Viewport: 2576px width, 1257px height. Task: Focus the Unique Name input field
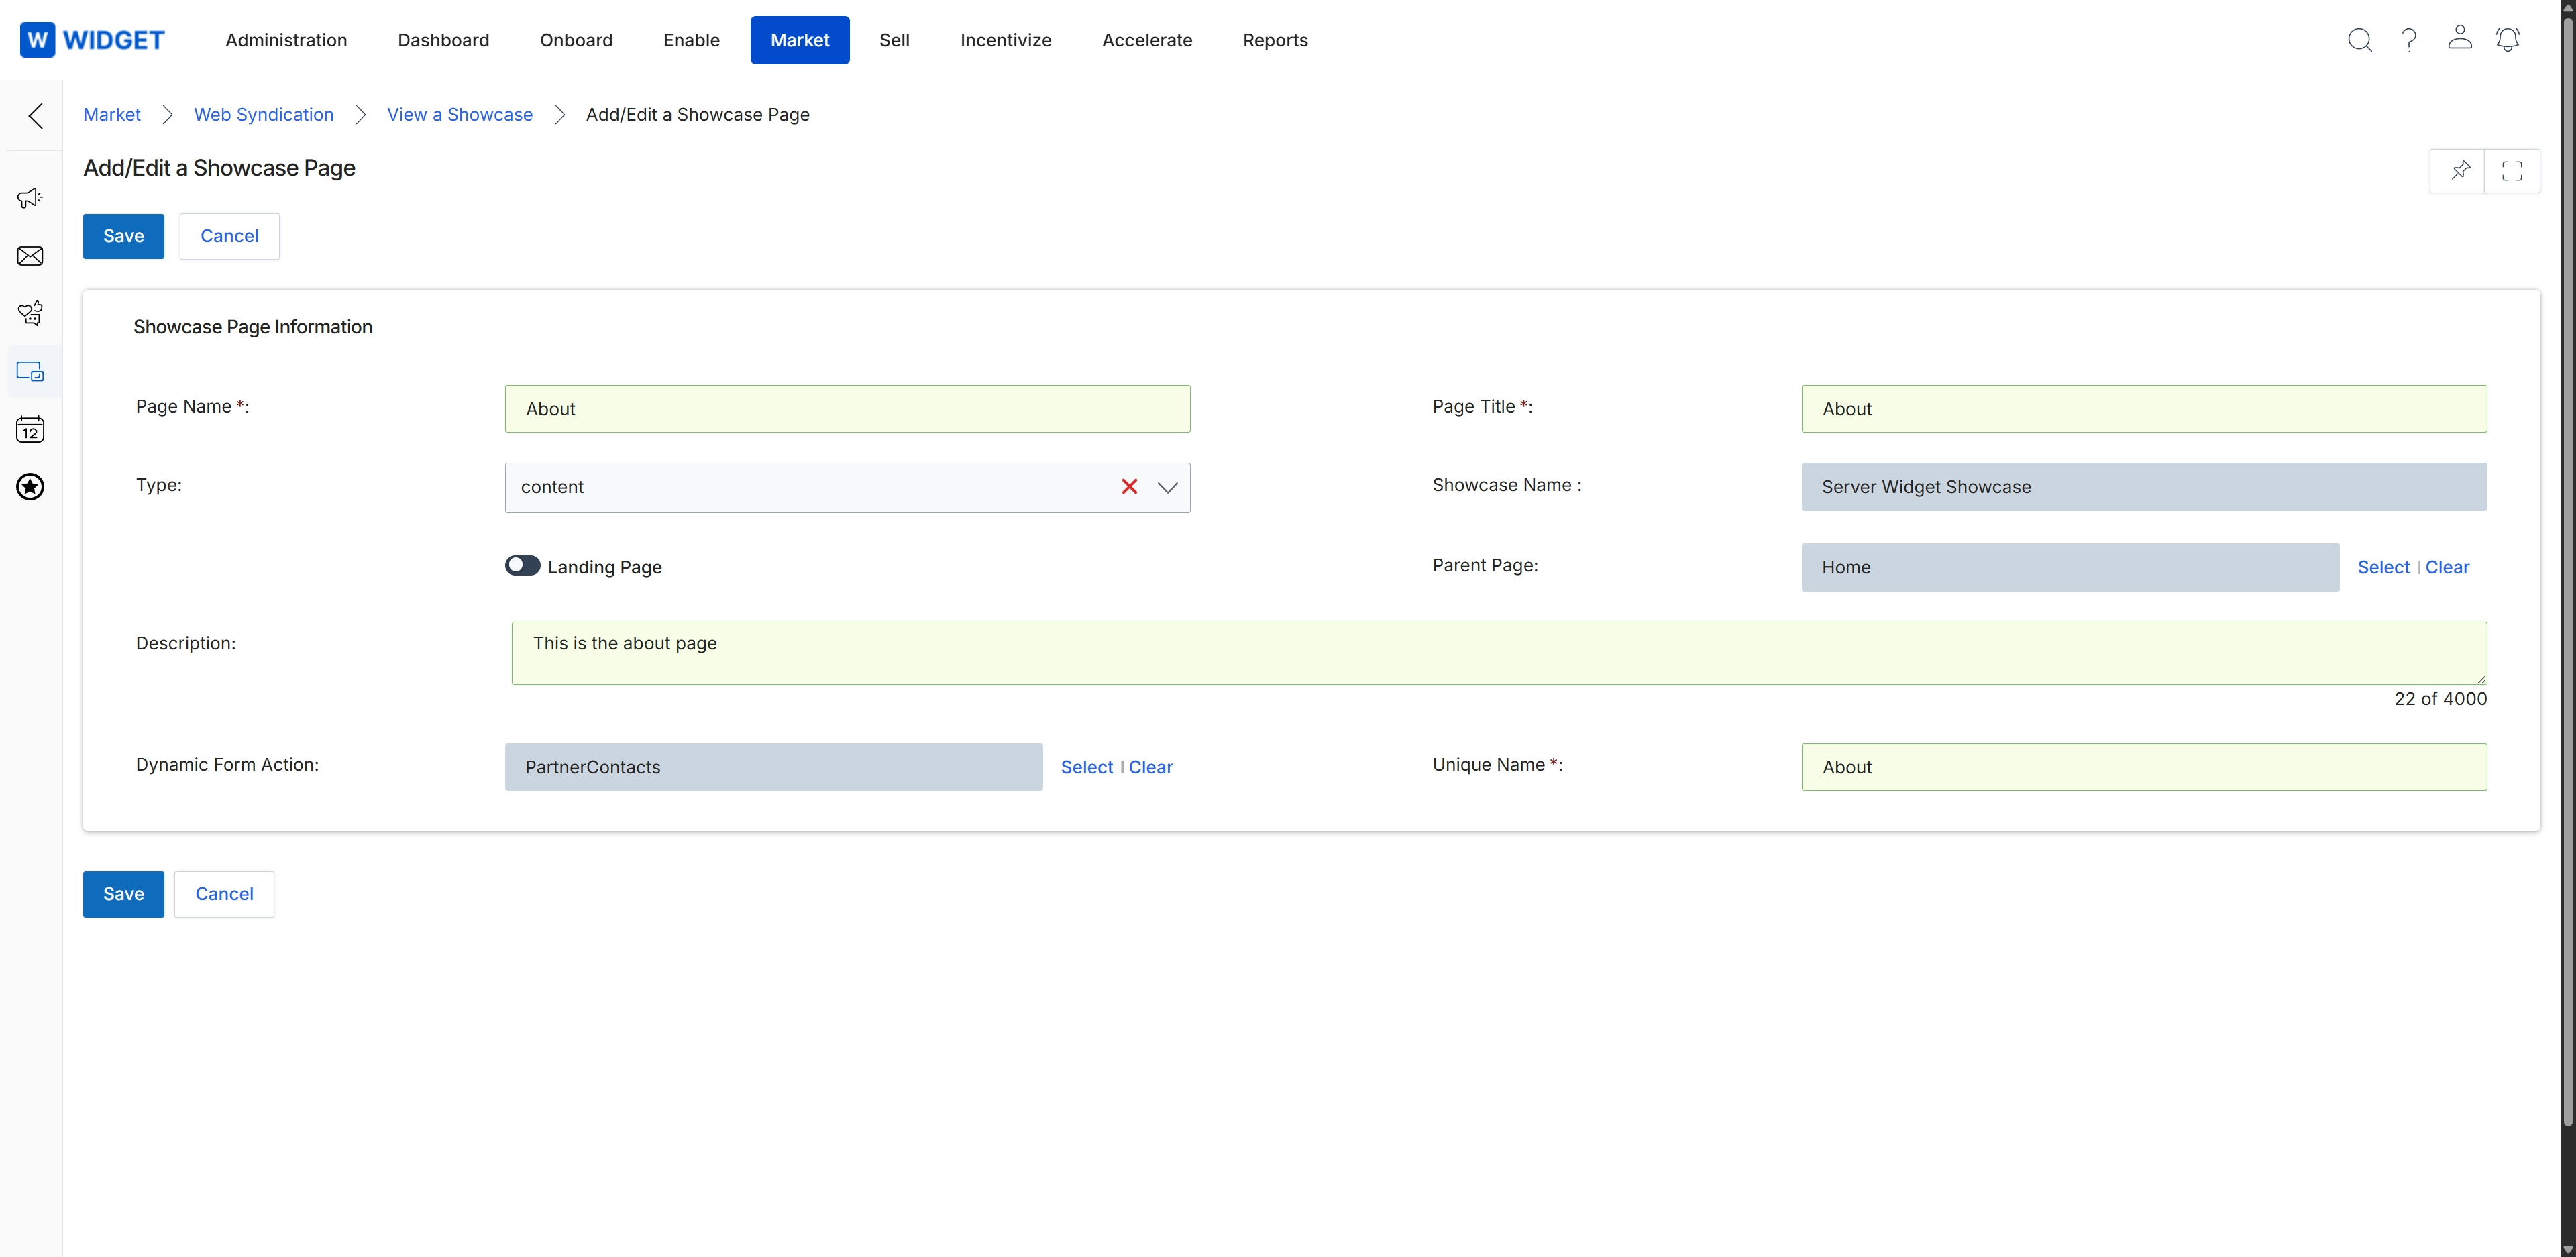click(2144, 767)
